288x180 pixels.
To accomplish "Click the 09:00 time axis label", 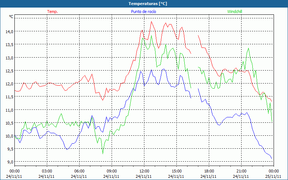I will (112, 171).
